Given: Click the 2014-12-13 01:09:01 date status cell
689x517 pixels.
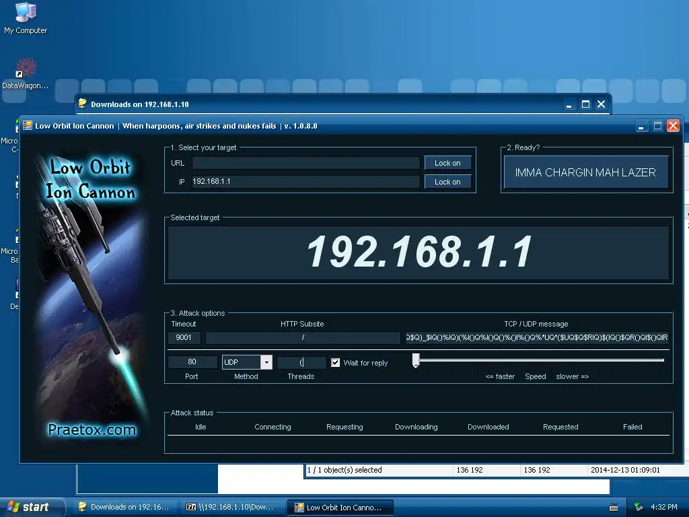Looking at the screenshot, I should (625, 470).
